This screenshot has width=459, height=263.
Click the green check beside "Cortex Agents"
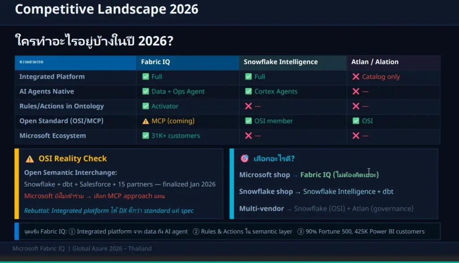248,92
